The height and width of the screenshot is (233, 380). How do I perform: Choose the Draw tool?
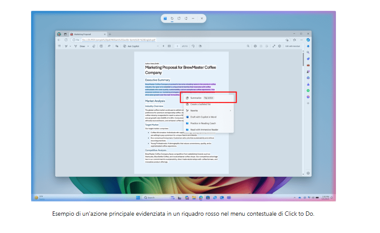(x=80, y=46)
